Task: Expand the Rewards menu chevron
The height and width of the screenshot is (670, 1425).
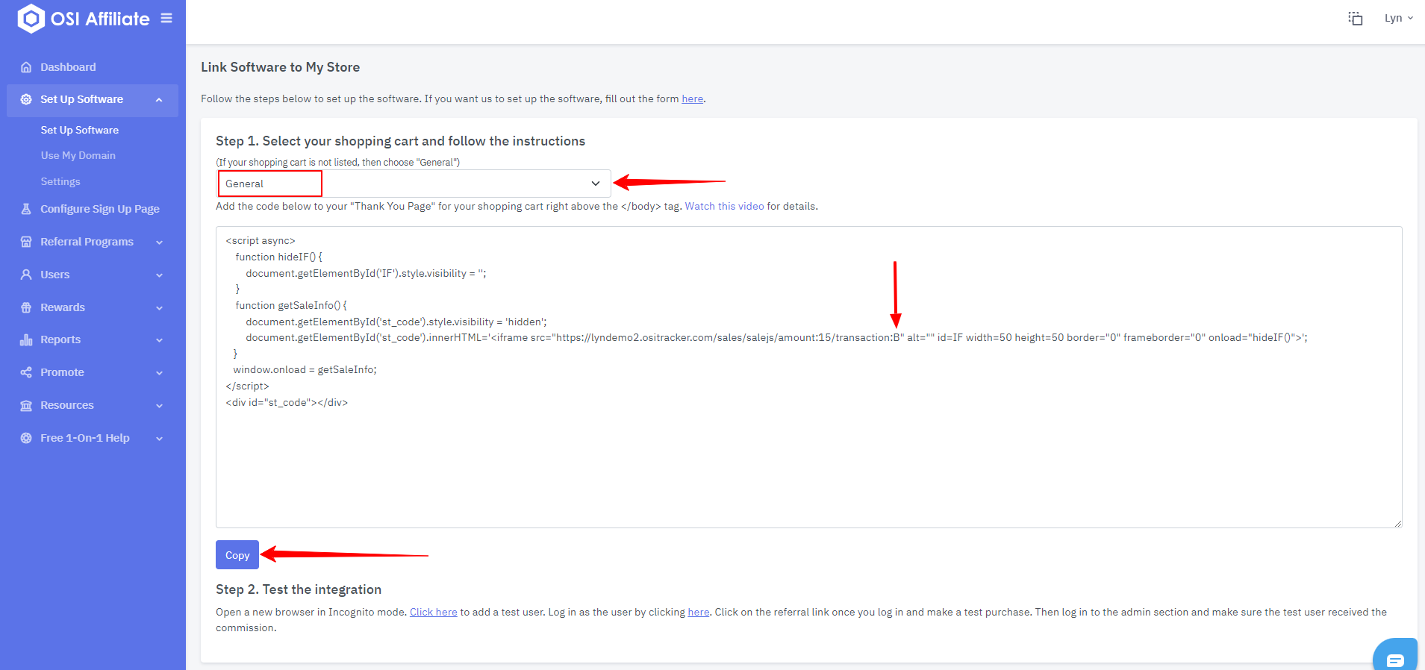Action: coord(159,308)
